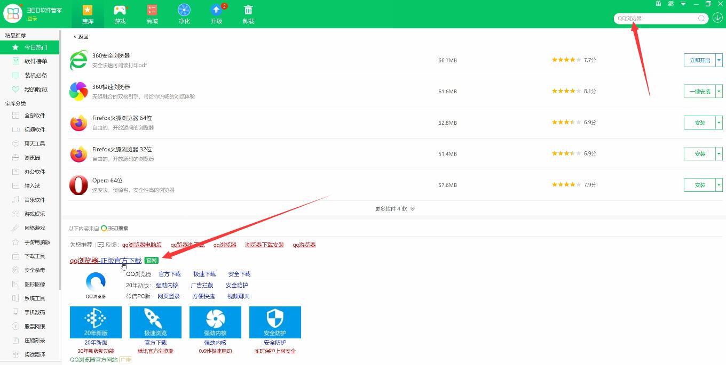Install Firefox火狐浏览器 64位
The height and width of the screenshot is (365, 726).
click(x=700, y=123)
